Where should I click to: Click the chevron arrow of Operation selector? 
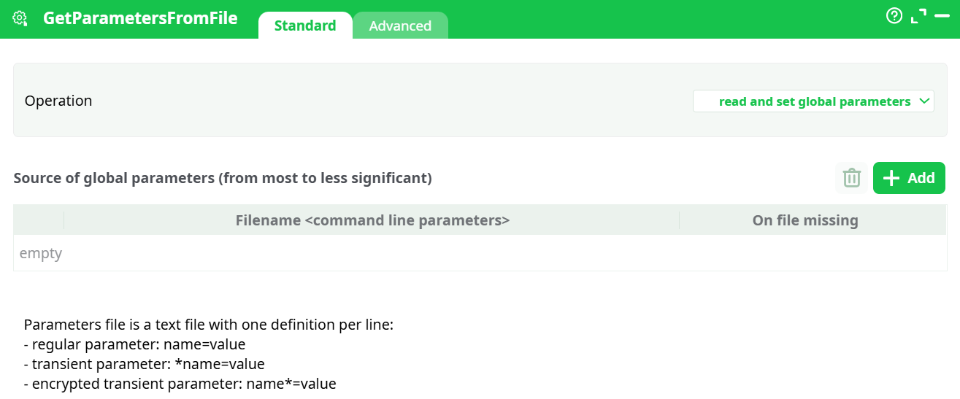tap(924, 101)
